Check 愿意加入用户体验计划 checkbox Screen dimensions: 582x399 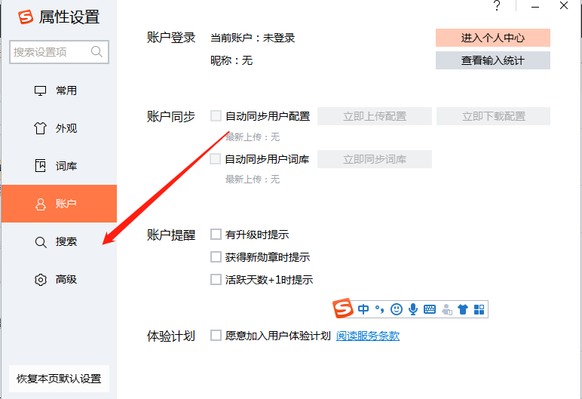coord(216,336)
